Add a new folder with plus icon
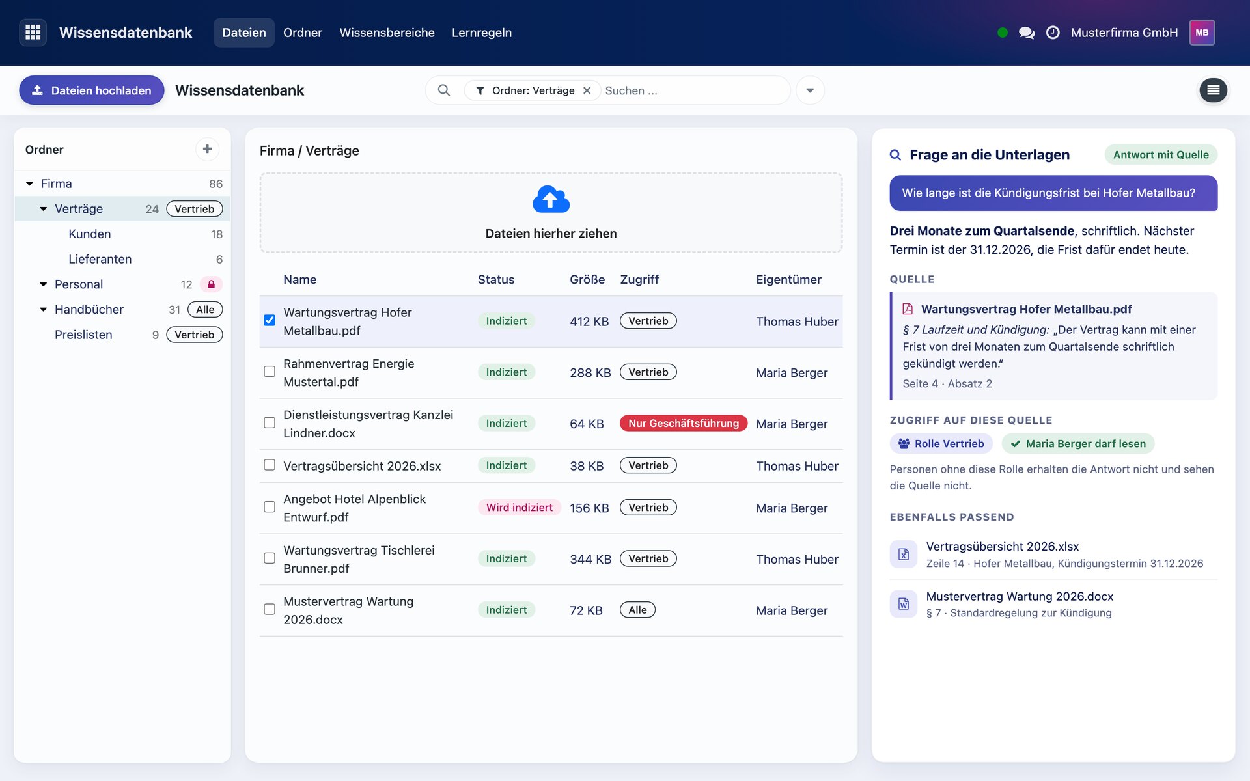 207,149
